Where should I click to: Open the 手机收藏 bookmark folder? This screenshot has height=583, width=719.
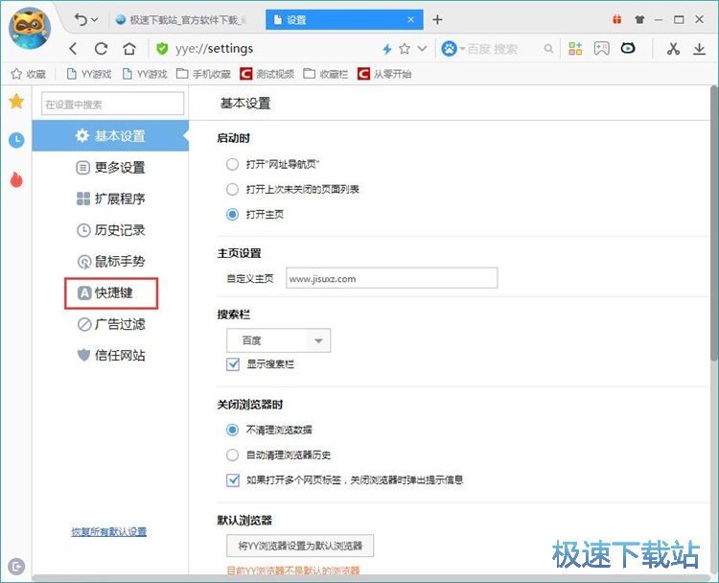pos(203,74)
